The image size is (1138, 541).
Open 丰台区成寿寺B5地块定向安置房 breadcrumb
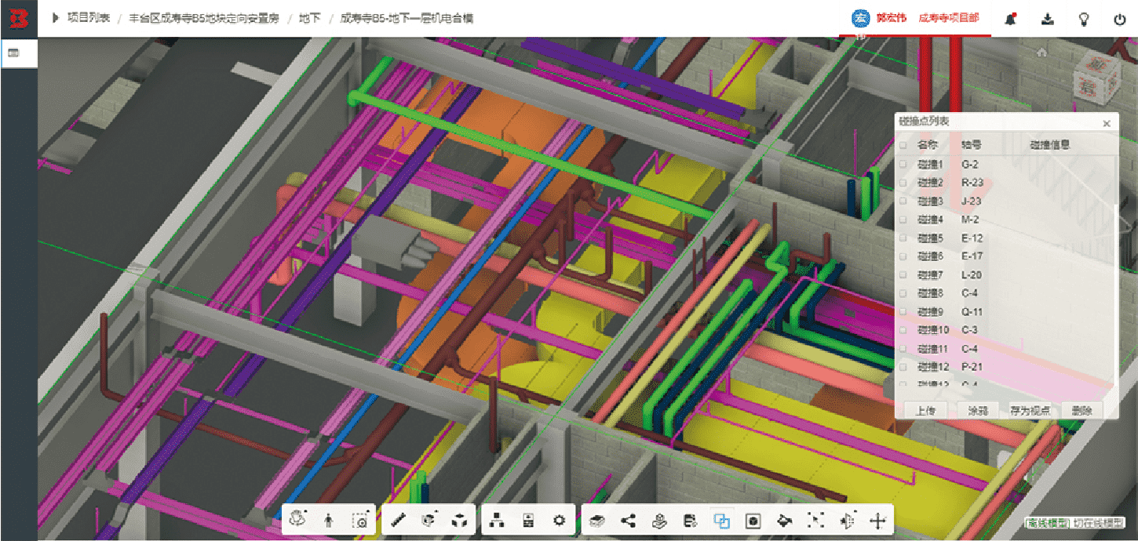(204, 18)
